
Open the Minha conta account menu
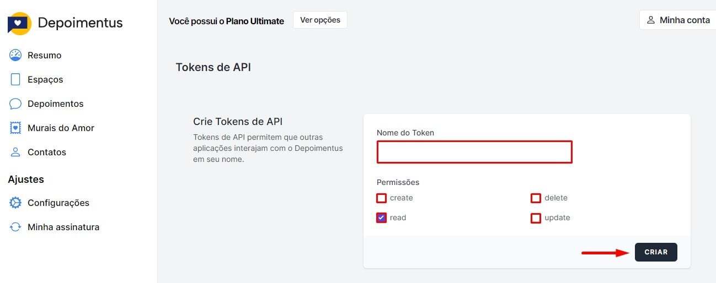pyautogui.click(x=678, y=20)
